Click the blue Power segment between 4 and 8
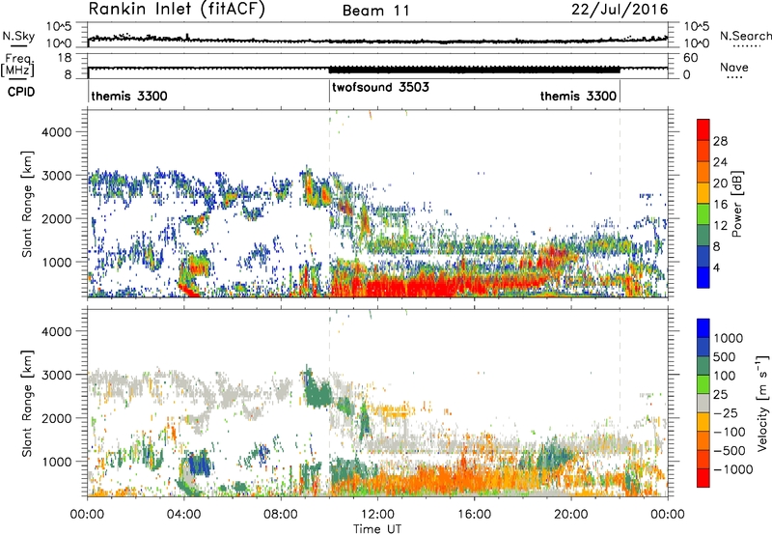 (x=703, y=257)
